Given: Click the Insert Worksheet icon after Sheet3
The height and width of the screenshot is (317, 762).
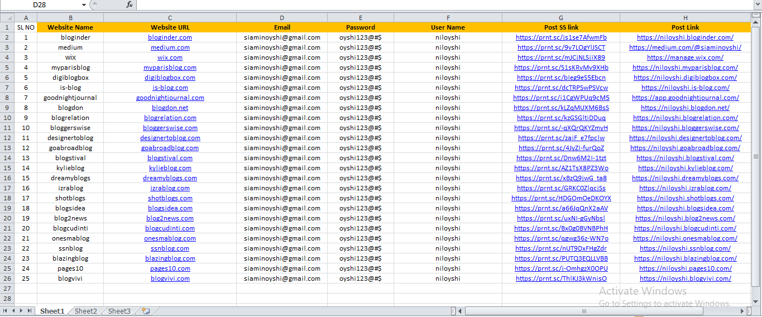Looking at the screenshot, I should tap(146, 311).
